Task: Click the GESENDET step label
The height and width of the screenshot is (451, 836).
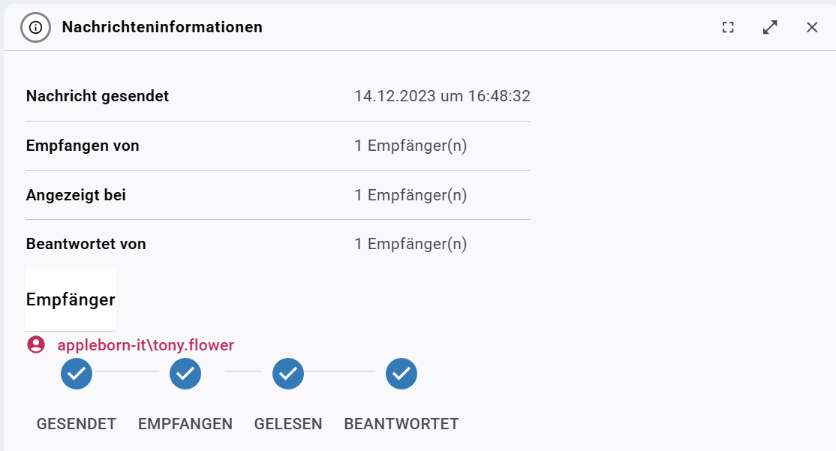Action: click(x=77, y=424)
